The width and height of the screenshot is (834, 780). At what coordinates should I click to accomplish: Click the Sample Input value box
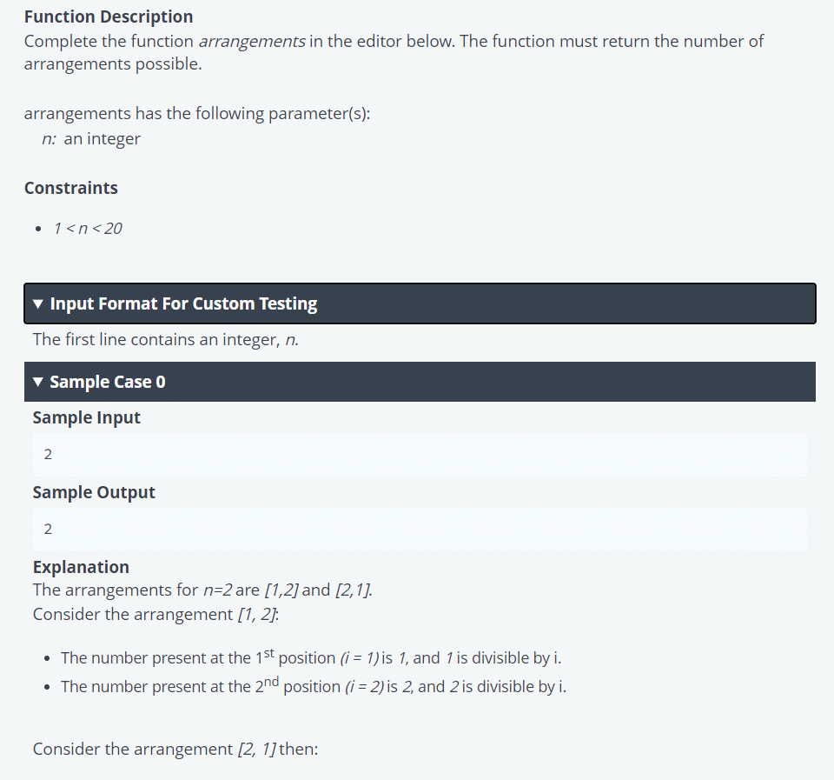420,454
